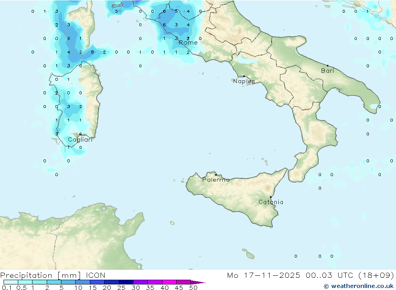Click the weatheronline.co.uk copyright link
The height and width of the screenshot is (290, 396).
(359, 286)
